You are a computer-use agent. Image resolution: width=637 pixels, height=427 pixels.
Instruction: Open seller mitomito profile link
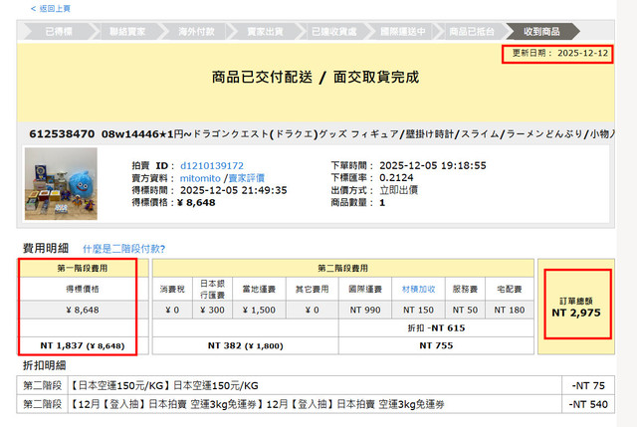(200, 178)
